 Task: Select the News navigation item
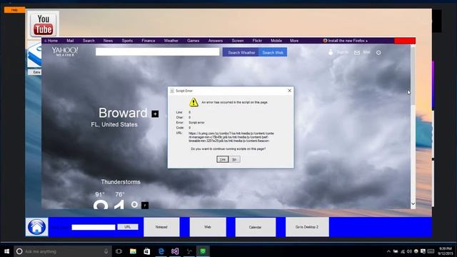pos(108,41)
